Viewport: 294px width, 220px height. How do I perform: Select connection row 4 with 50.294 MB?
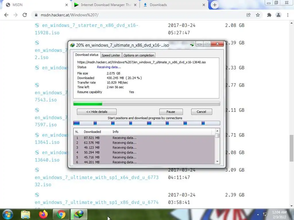pos(144,152)
